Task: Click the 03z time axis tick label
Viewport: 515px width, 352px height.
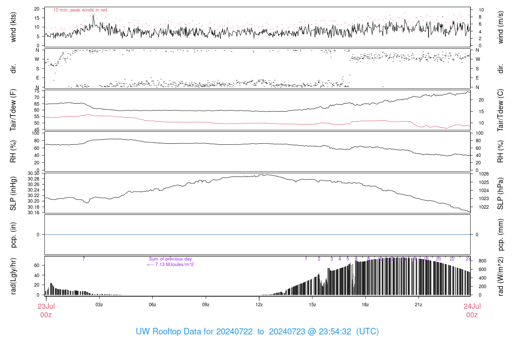Action: point(99,305)
